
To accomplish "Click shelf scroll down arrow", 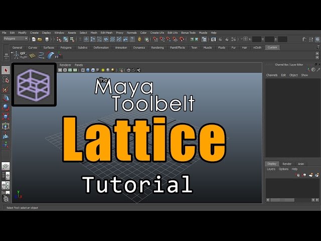I will [317, 58].
